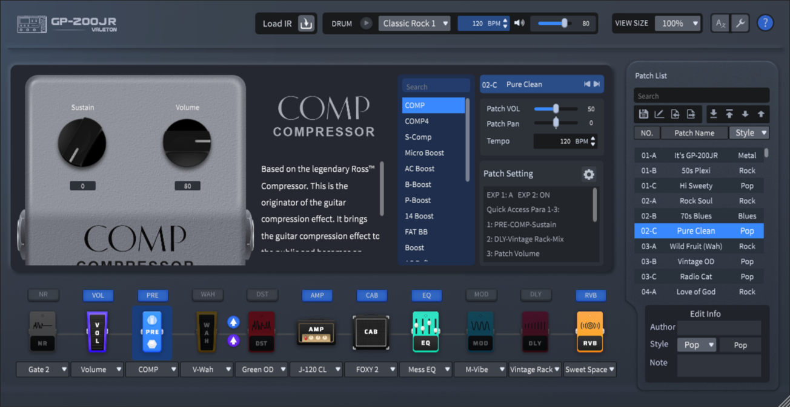Open help with the question mark button
Screen dimensions: 790x407
[x=765, y=22]
